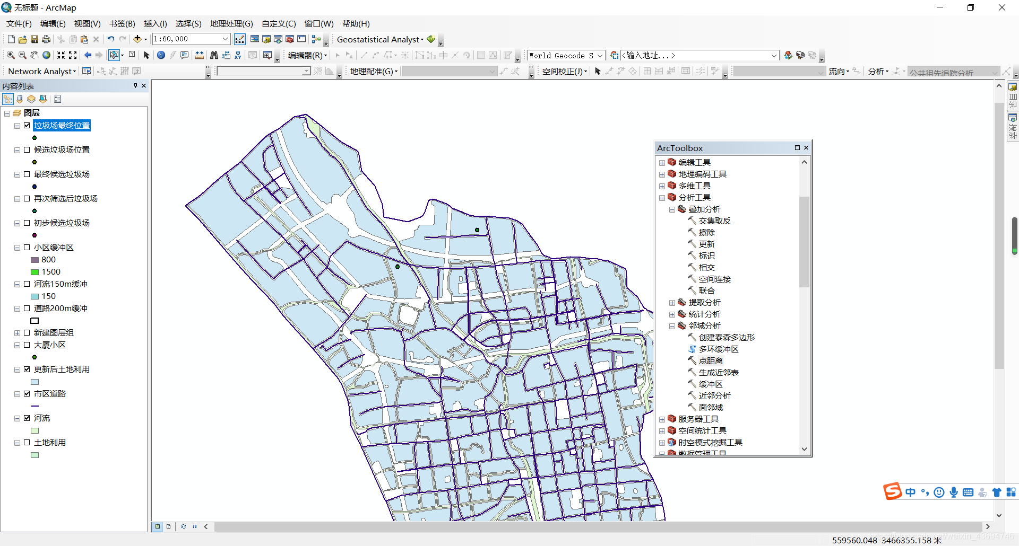Expand the 提取分析 toolset
This screenshot has height=546, width=1019.
(x=672, y=303)
